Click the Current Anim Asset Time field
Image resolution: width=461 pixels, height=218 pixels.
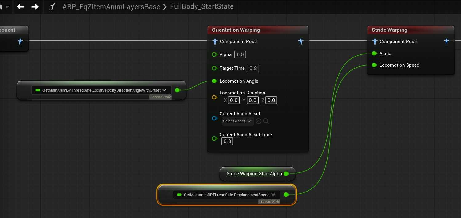point(227,141)
